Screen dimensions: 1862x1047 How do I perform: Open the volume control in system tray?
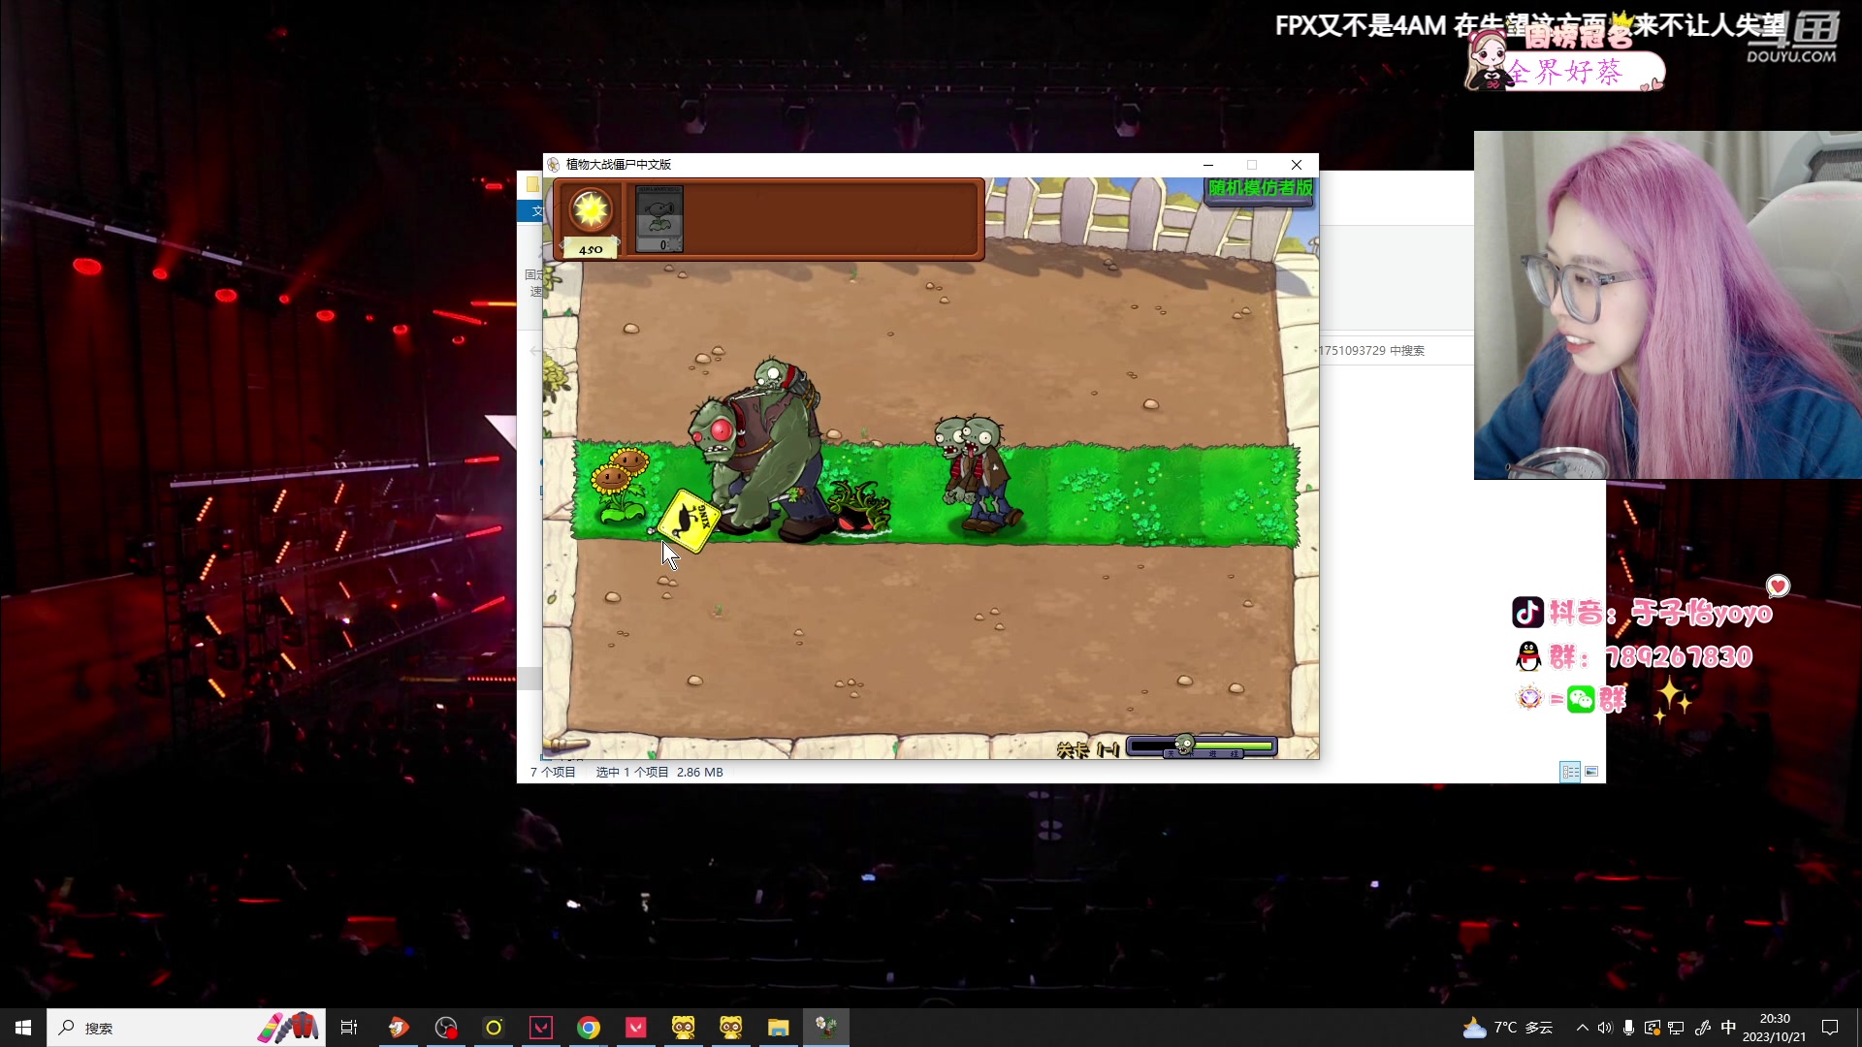click(1605, 1028)
